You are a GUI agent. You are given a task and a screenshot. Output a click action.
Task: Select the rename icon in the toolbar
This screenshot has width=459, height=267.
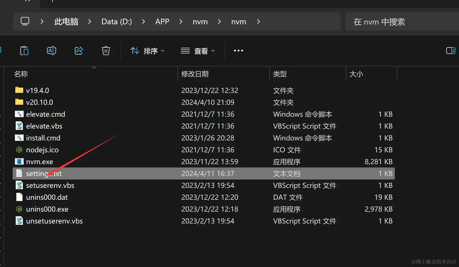[x=51, y=51]
